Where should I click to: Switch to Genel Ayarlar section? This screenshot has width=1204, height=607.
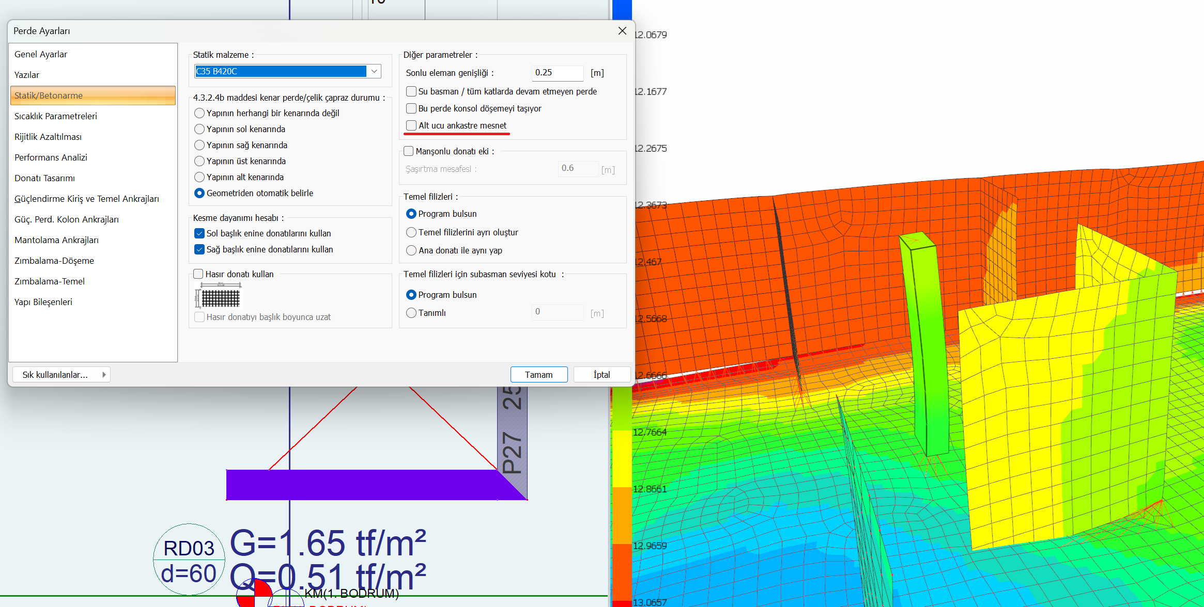pyautogui.click(x=41, y=54)
